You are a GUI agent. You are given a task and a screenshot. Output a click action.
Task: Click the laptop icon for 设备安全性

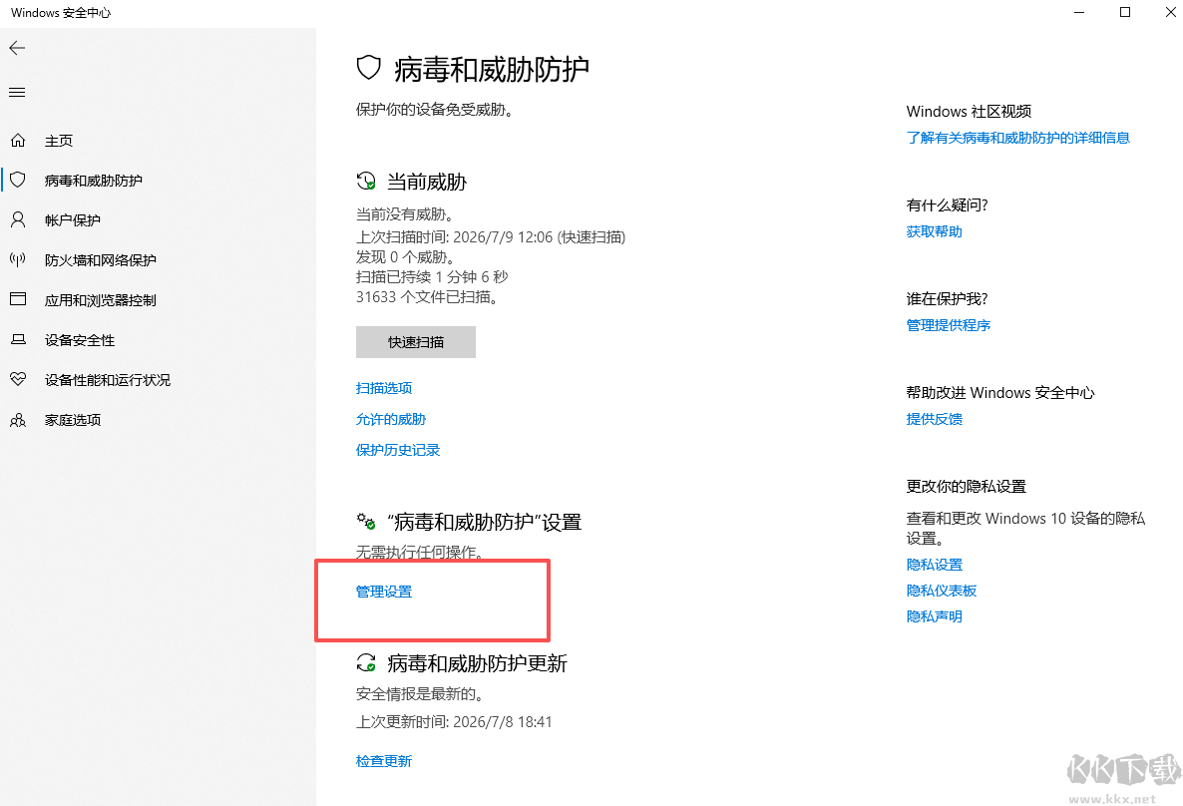[x=18, y=339]
